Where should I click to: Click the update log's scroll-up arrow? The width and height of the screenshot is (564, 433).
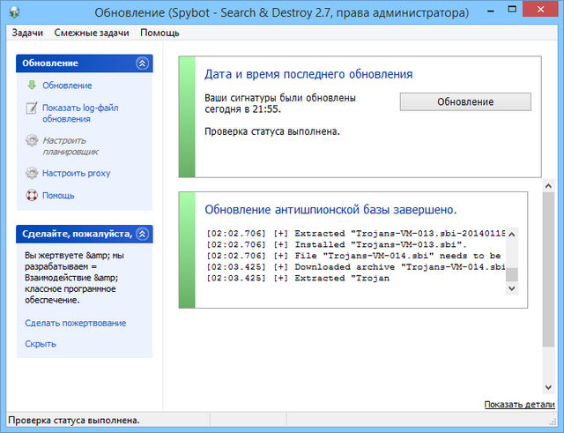[512, 235]
